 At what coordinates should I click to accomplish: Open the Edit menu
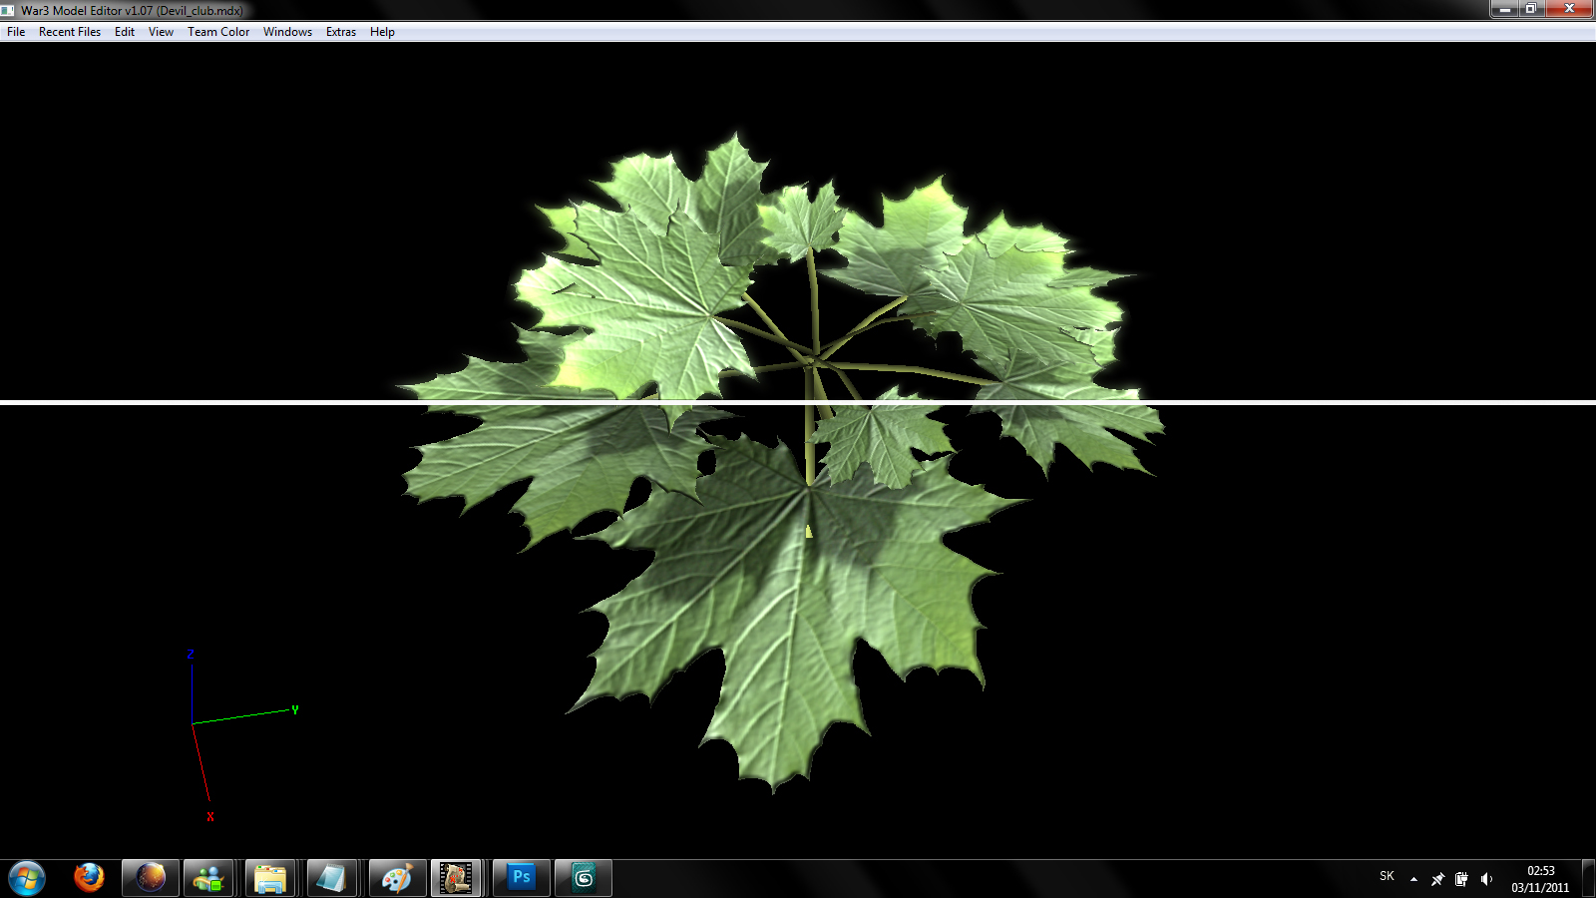point(125,32)
